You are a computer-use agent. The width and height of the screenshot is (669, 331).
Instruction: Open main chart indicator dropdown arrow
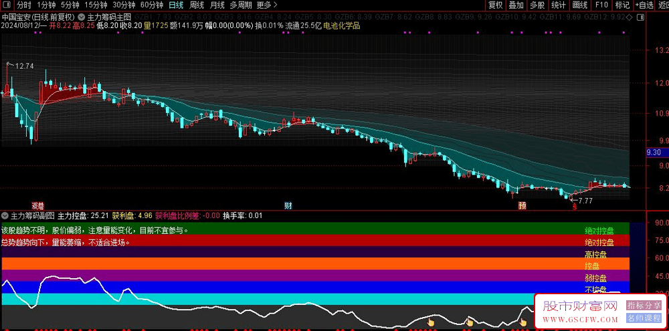82,17
